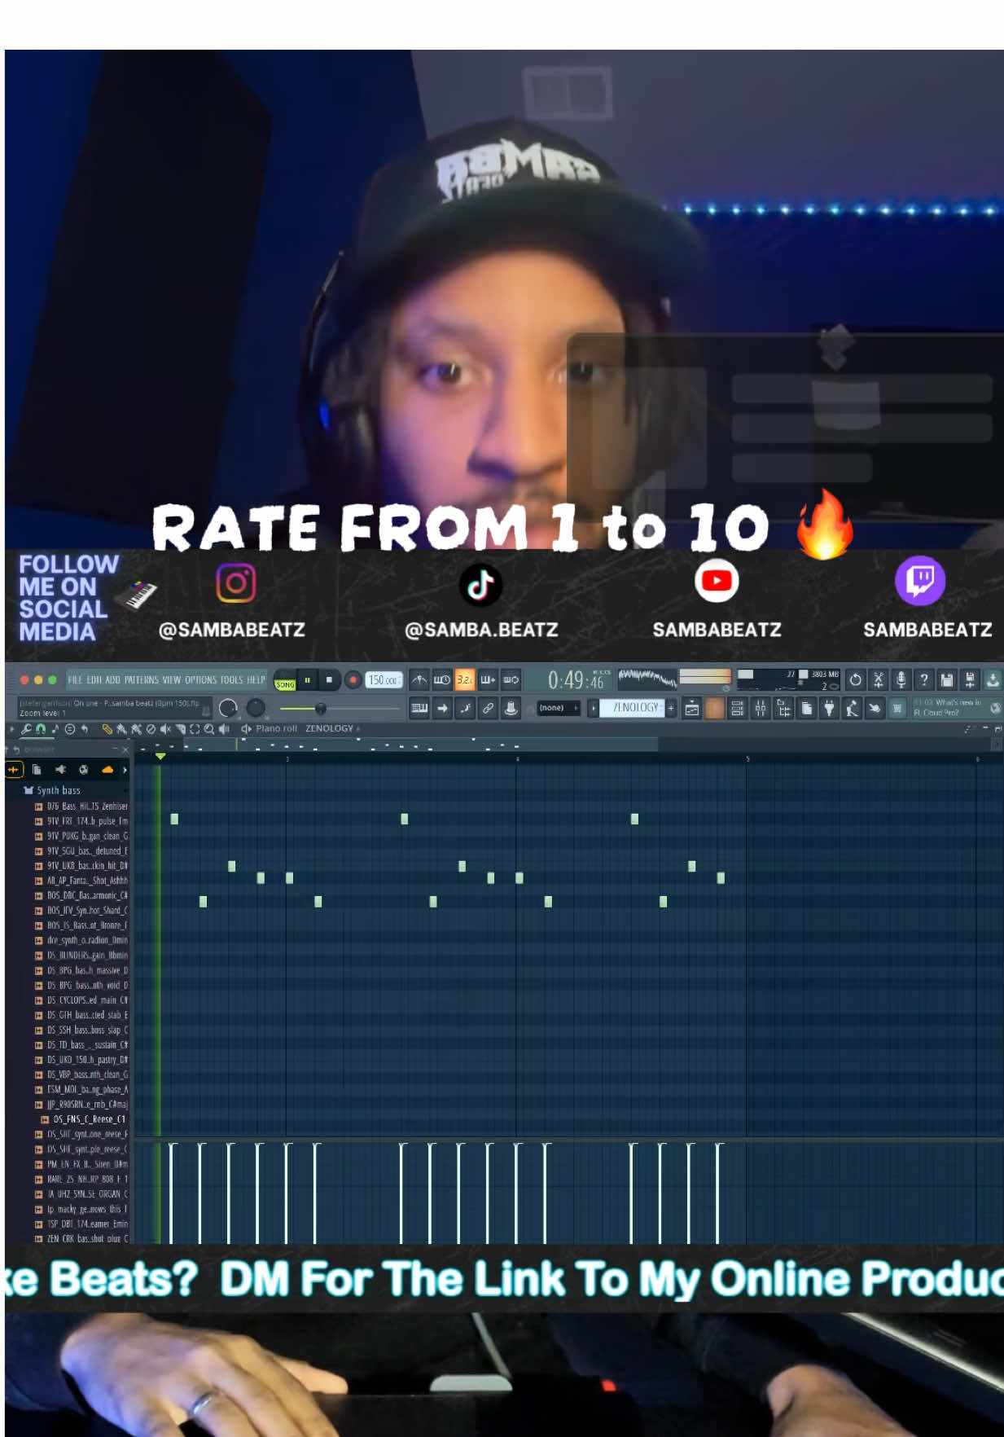Open piano roll wrench tool options menu
The height and width of the screenshot is (1437, 1004).
point(26,729)
